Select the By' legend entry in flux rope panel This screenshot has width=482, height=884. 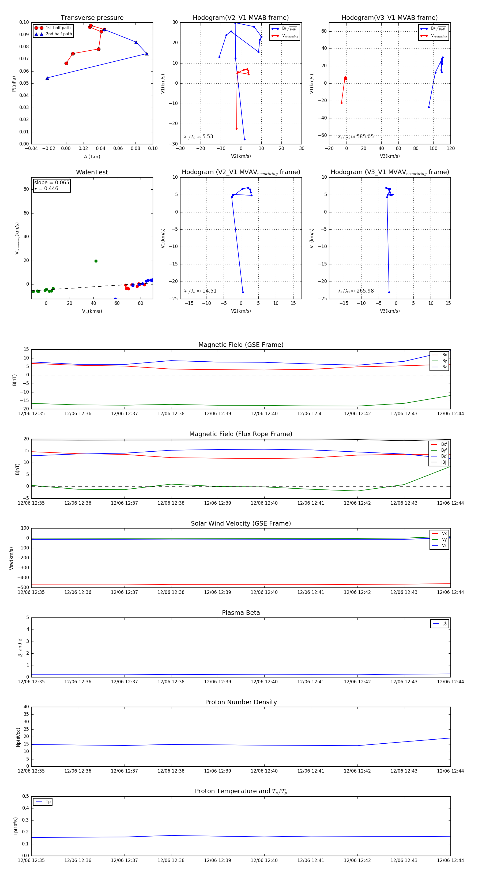coord(439,450)
